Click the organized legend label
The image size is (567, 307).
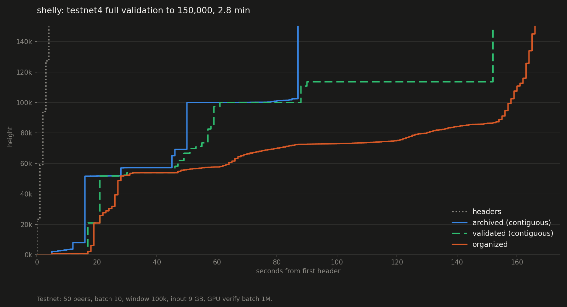pos(490,244)
